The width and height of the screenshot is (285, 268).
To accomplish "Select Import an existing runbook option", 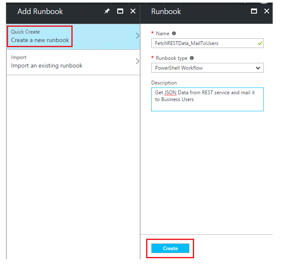I will pyautogui.click(x=73, y=62).
